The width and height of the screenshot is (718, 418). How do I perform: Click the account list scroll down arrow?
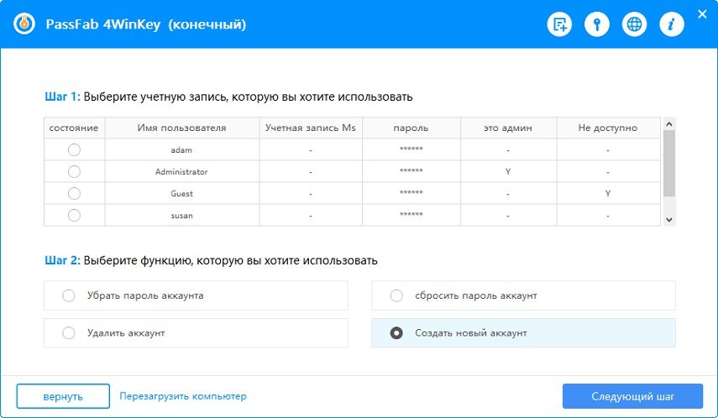click(669, 220)
